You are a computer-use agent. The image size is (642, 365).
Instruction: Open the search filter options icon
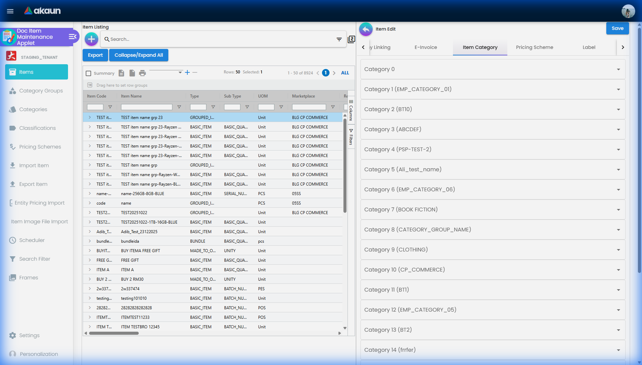click(x=339, y=39)
